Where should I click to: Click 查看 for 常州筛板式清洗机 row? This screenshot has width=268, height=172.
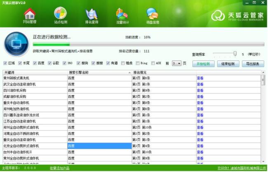click(200, 78)
